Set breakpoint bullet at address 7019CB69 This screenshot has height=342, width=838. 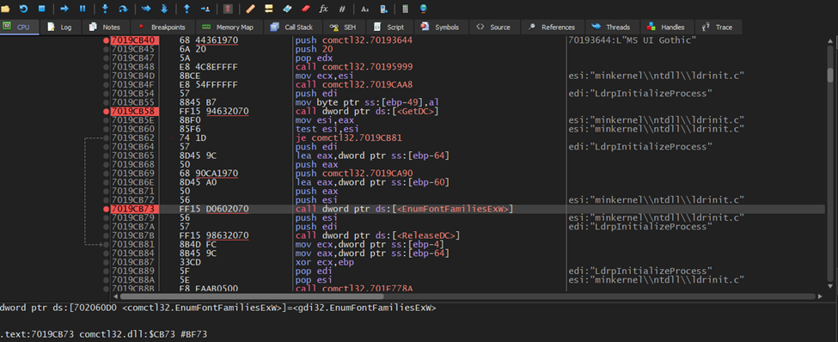click(107, 174)
